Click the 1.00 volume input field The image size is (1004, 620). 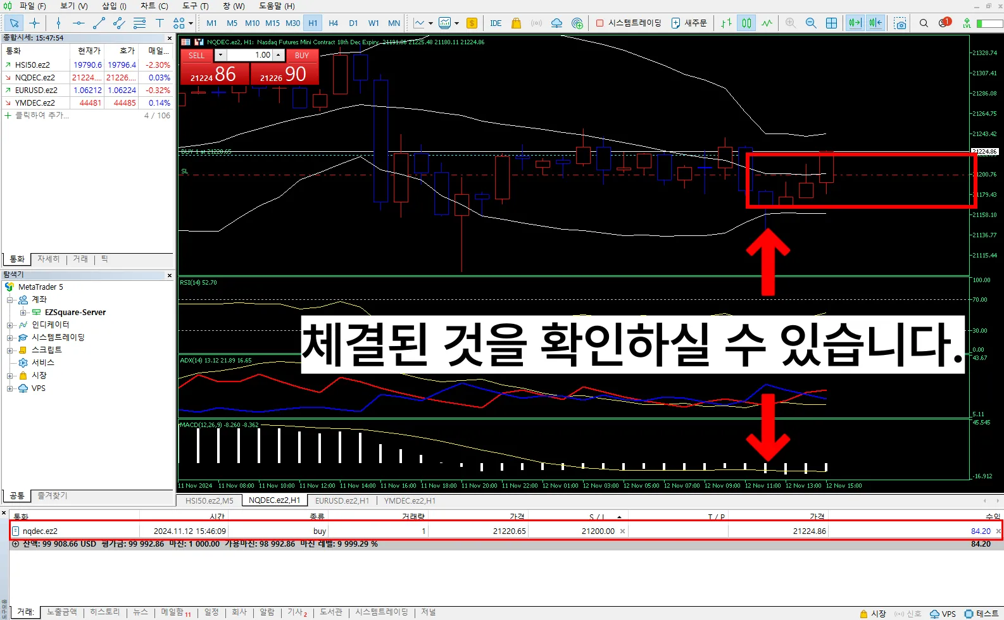coord(250,55)
